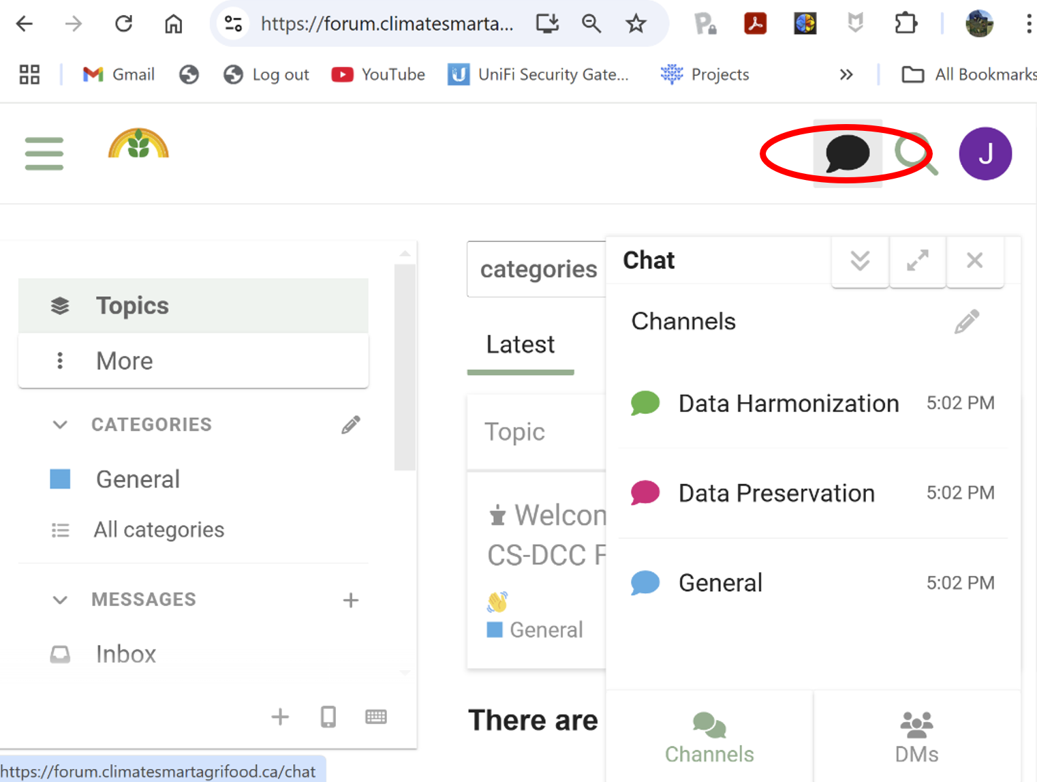Sort by the Topic column header
The image size is (1037, 782).
pos(514,432)
